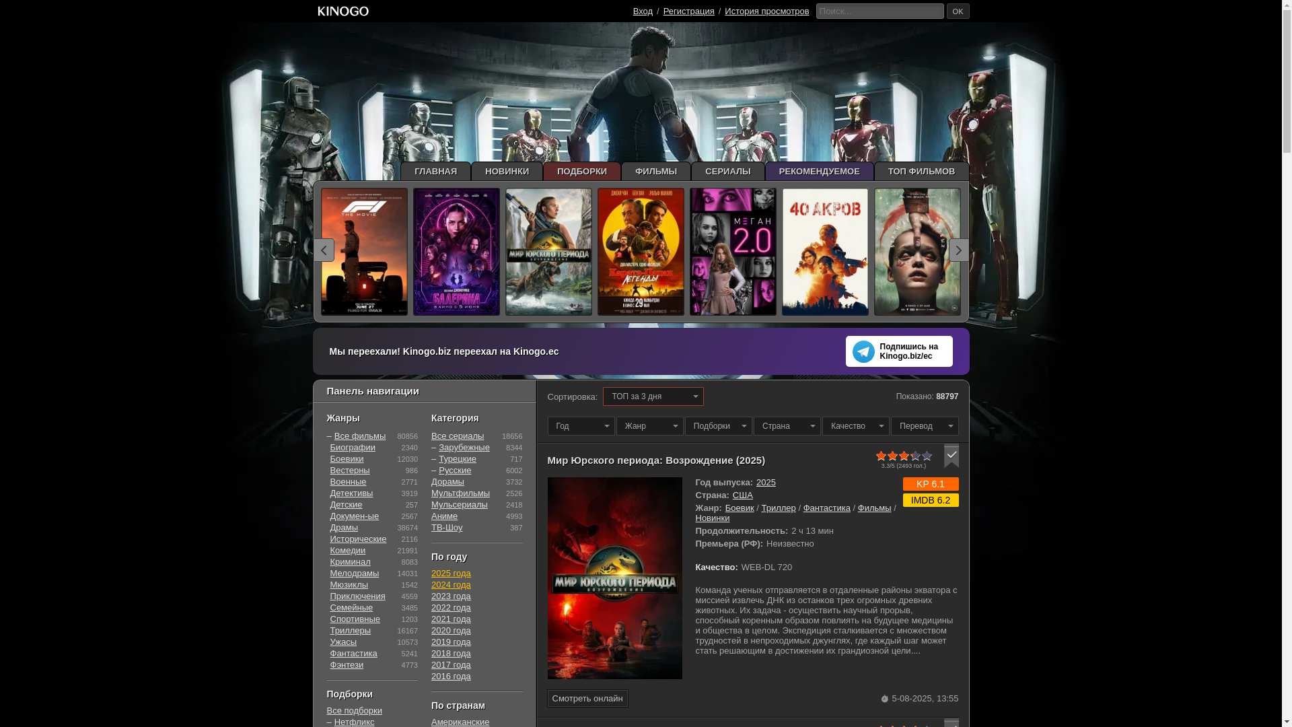
Task: Click the Telegram subscribe icon
Action: (863, 351)
